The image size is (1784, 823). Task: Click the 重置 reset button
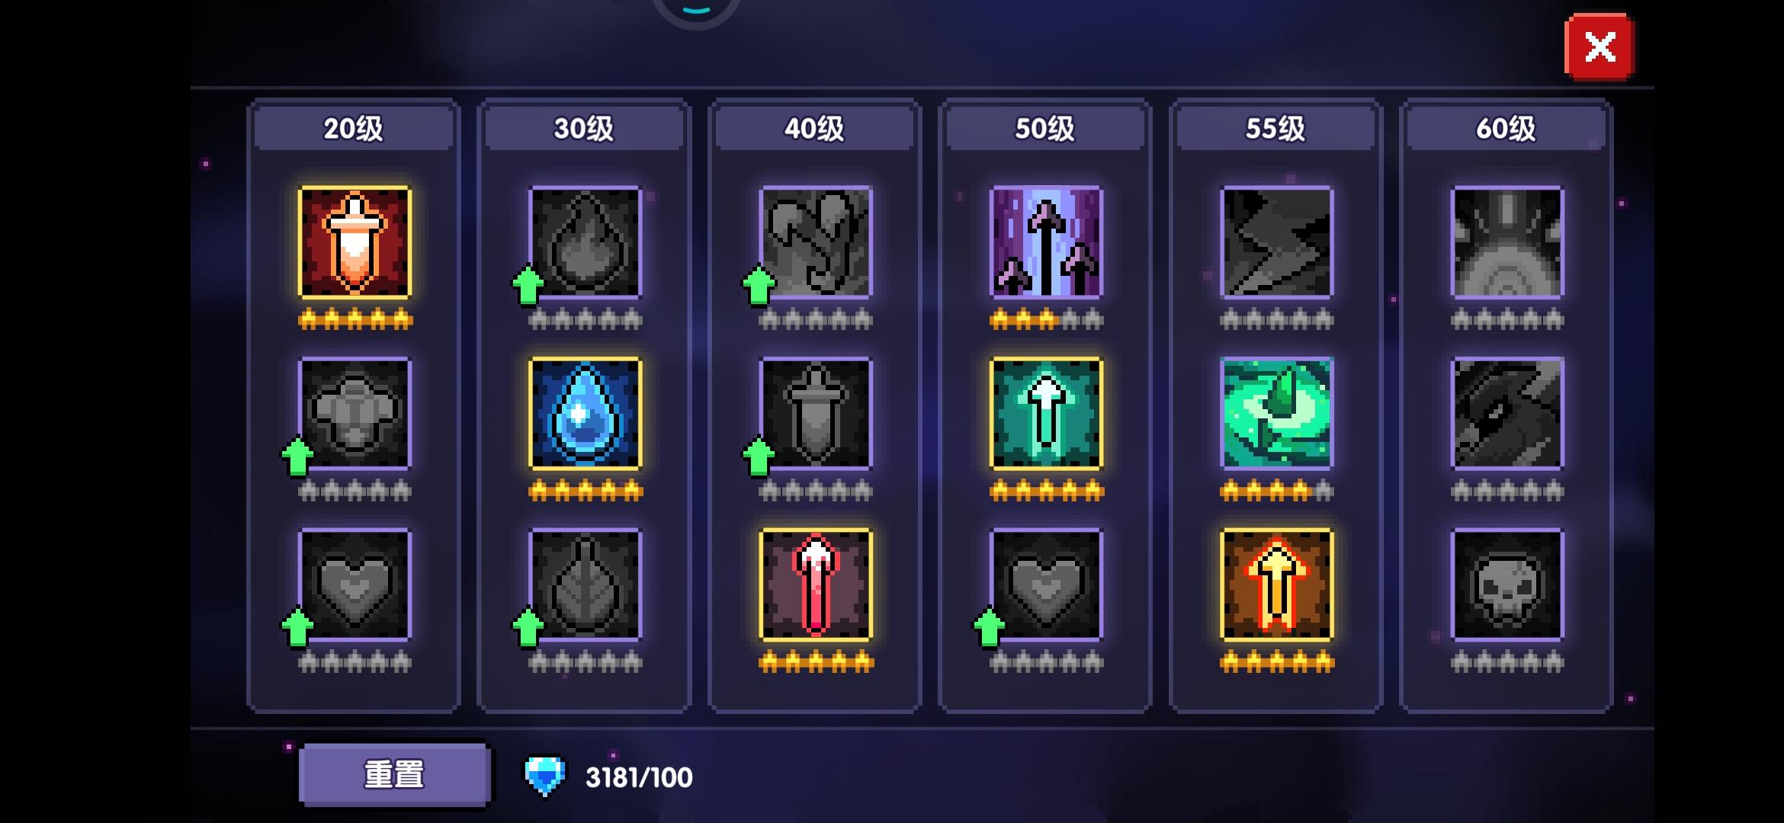tap(394, 775)
